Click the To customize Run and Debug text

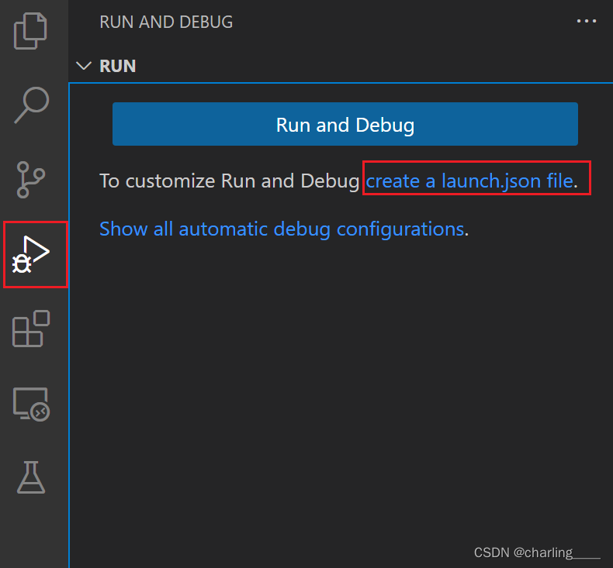tap(229, 181)
